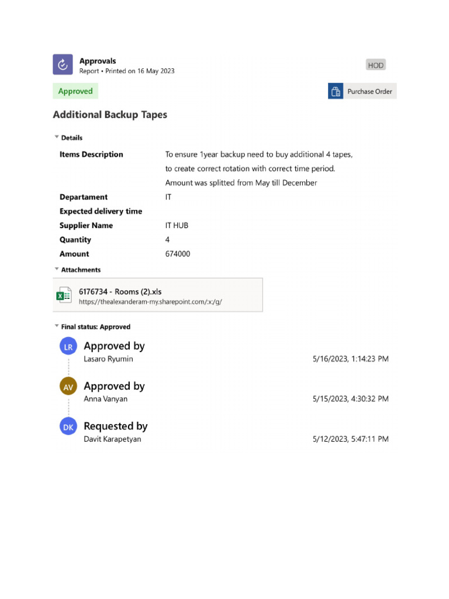The image size is (449, 599).
Task: Click the Approvals header title
Action: pos(98,61)
